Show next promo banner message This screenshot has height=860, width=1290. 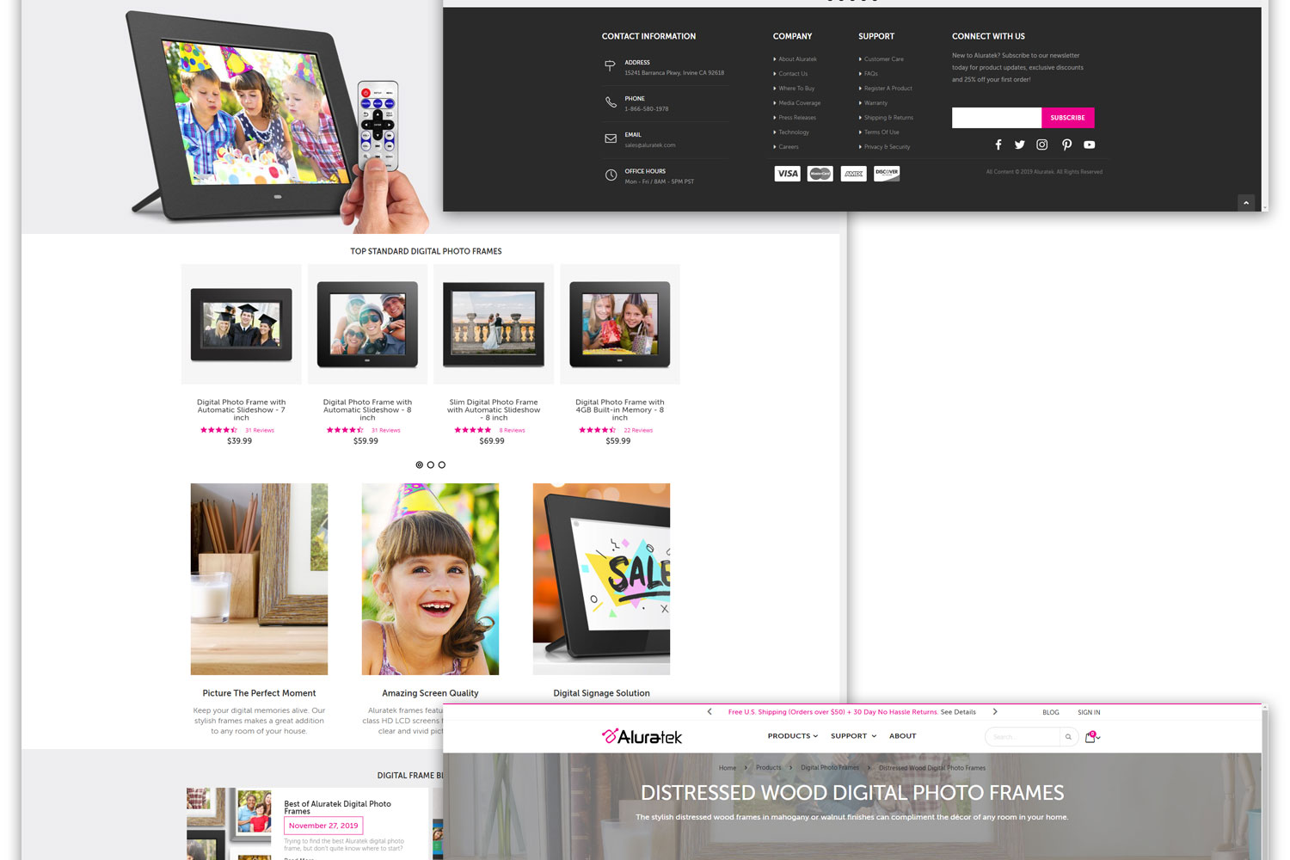995,712
